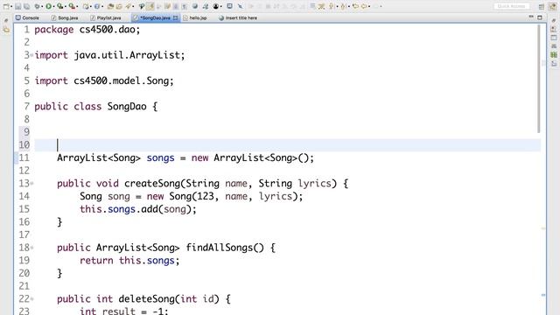The width and height of the screenshot is (560, 315).
Task: Open the Run configurations dropdown arrow
Action: pyautogui.click(x=54, y=6)
